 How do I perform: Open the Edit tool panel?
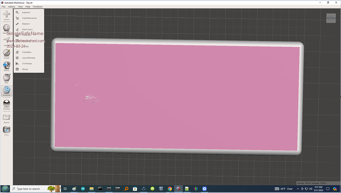click(x=6, y=78)
